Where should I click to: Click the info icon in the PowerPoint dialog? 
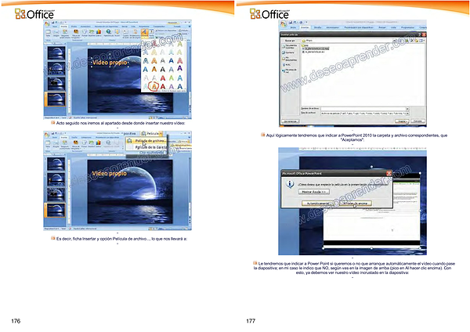[290, 183]
